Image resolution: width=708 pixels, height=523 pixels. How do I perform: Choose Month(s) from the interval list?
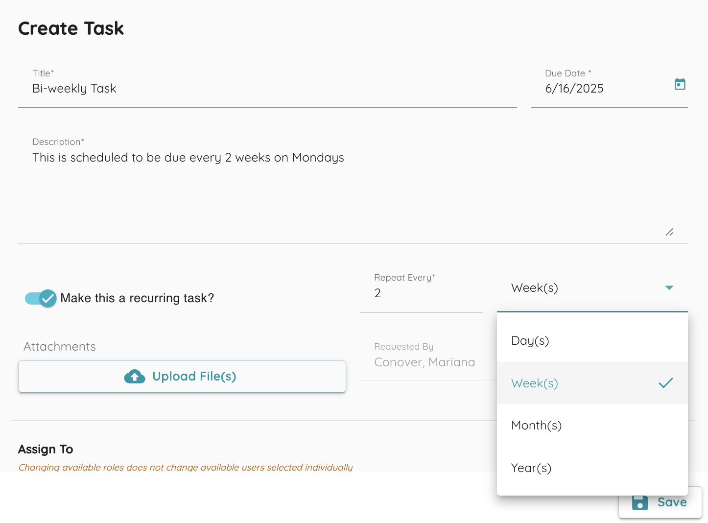coord(592,425)
